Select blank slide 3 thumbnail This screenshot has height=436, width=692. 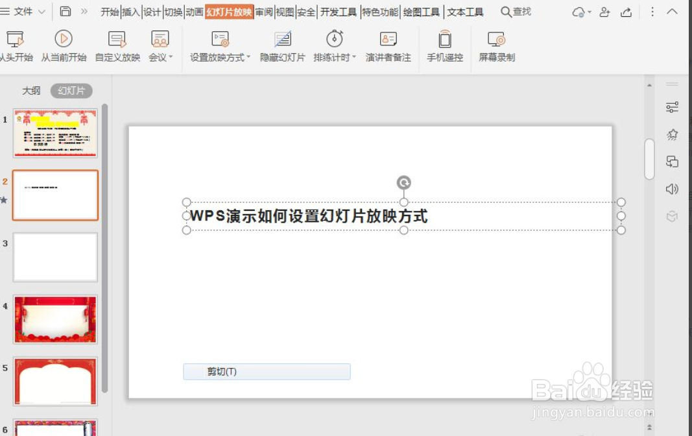[x=55, y=258]
